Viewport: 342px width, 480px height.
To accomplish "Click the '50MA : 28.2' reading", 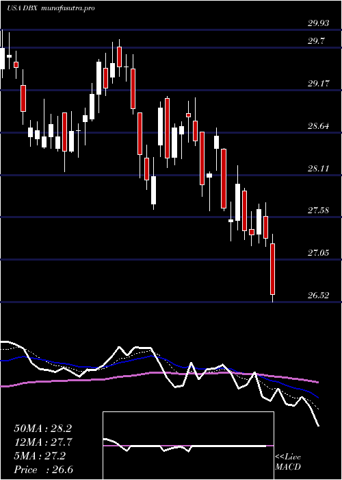I will 43,429.
